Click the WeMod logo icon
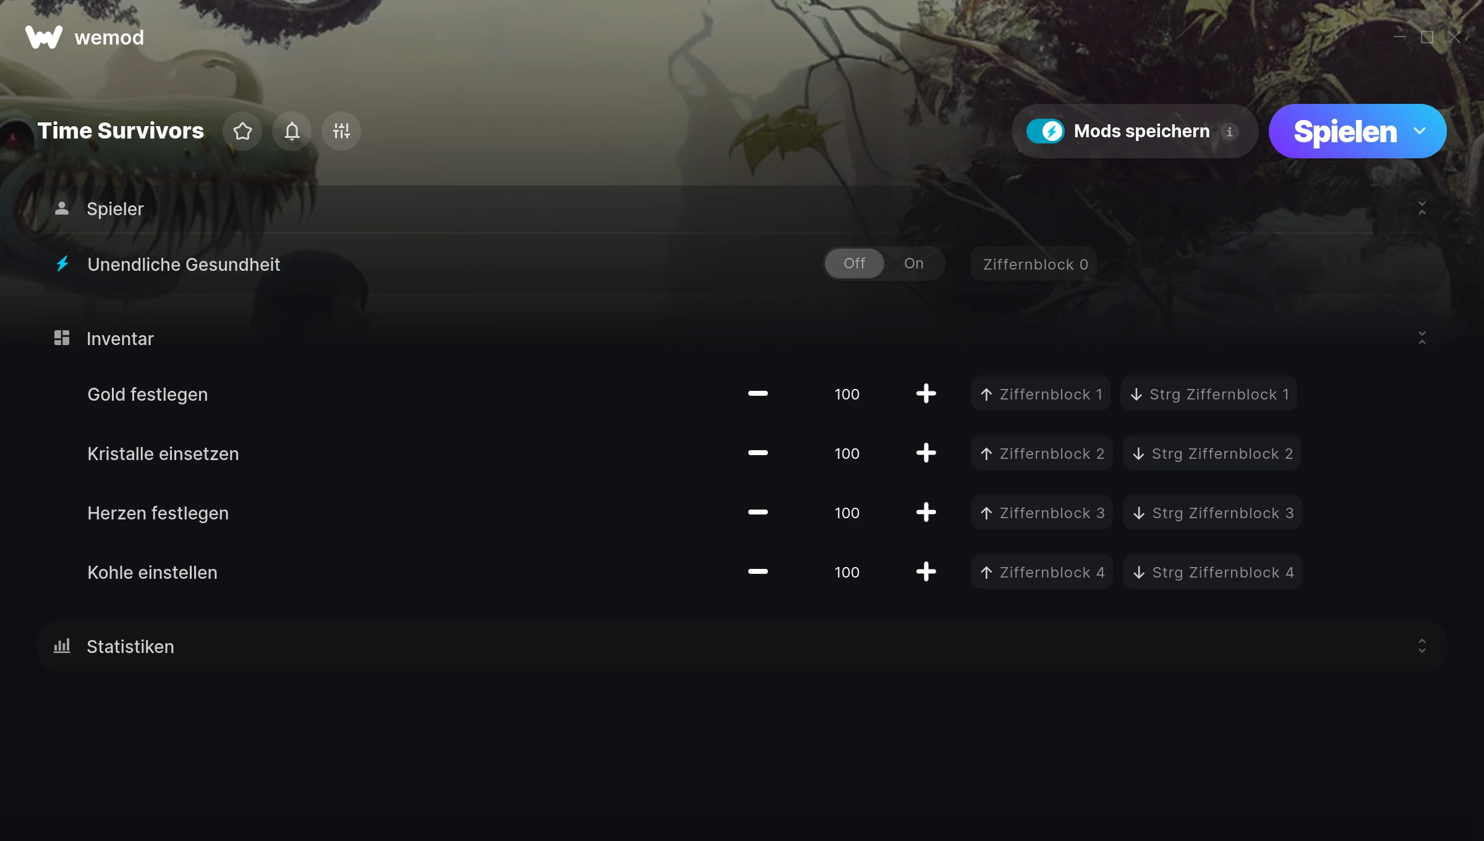The width and height of the screenshot is (1484, 841). tap(44, 37)
